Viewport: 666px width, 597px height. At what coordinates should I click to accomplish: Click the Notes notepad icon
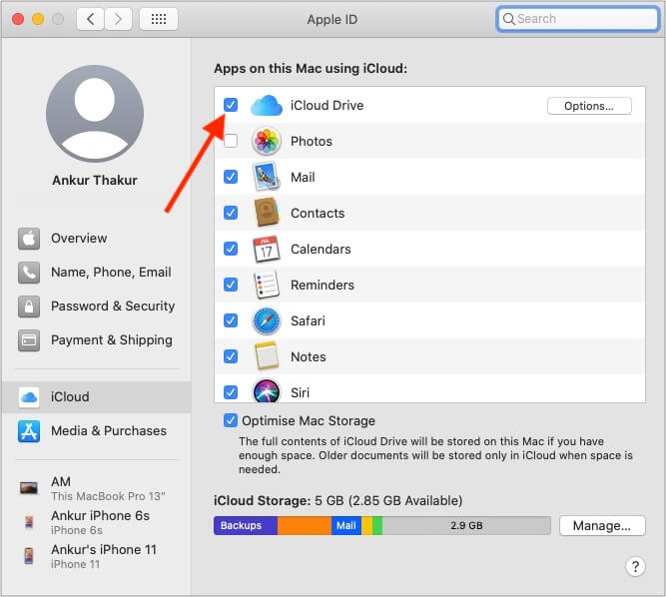[x=267, y=355]
